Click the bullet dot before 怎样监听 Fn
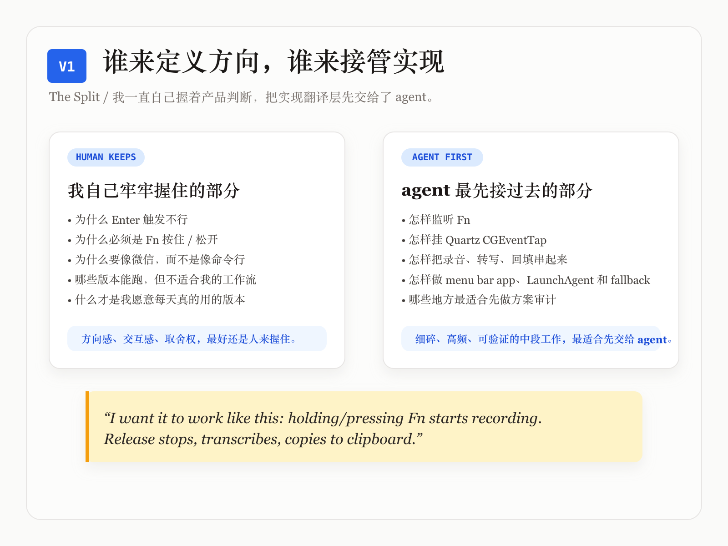This screenshot has height=546, width=728. [x=403, y=221]
